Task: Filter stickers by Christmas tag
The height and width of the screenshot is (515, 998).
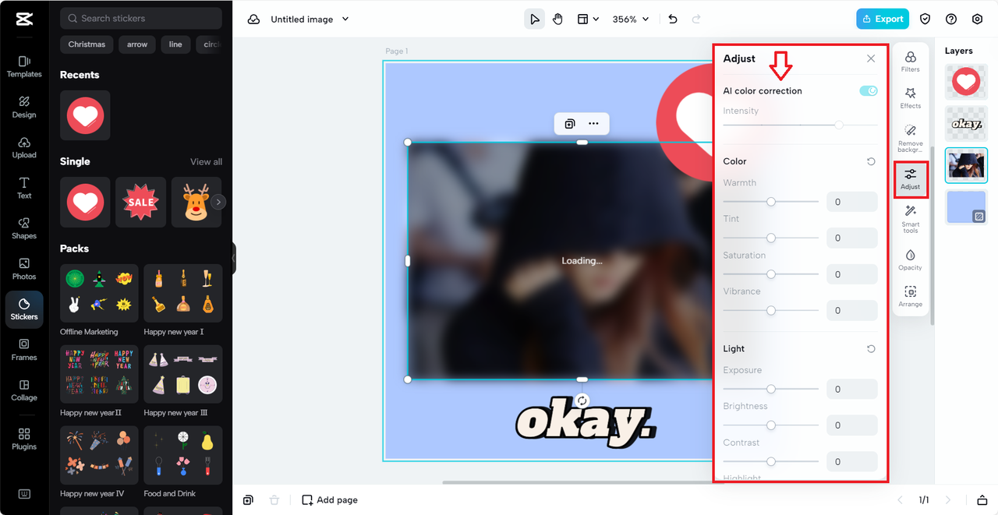Action: (x=87, y=44)
